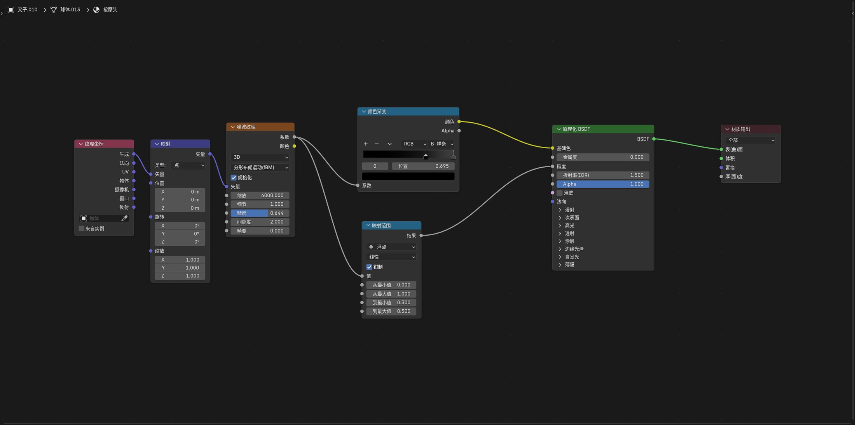The width and height of the screenshot is (855, 425).
Task: Click the plus icon to add color stop
Action: (365, 144)
